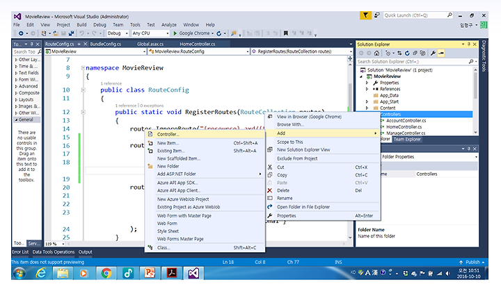Refresh Solution Explorer with the refresh icon
501x289 pixels.
[407, 53]
